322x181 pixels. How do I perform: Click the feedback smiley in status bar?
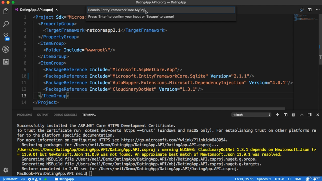tap(307, 179)
